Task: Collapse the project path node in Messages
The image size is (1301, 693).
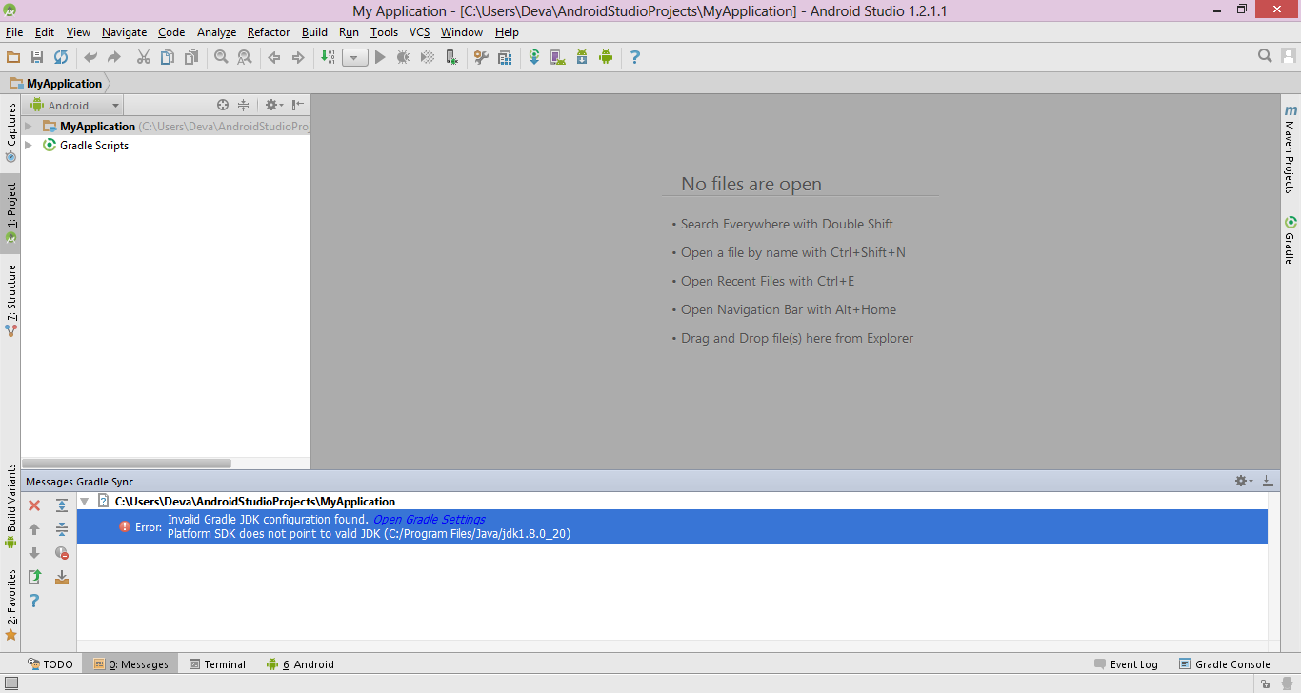Action: tap(85, 501)
